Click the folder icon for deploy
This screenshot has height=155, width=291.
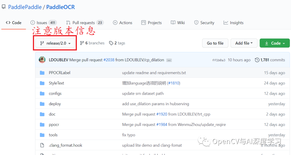coord(42,104)
